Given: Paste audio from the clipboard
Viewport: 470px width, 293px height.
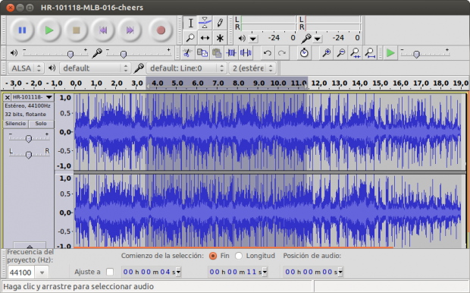Looking at the screenshot, I should point(217,53).
